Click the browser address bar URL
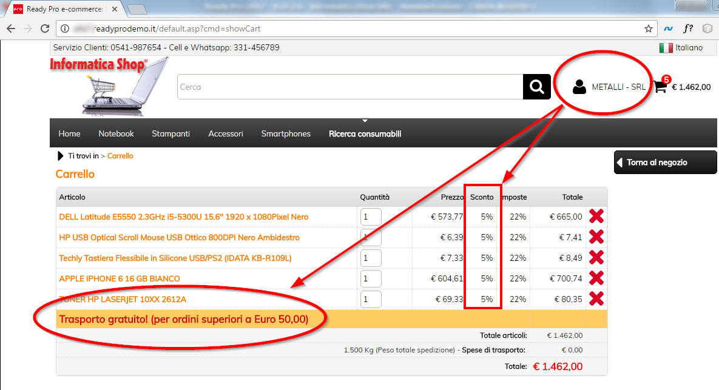719x390 pixels. tap(177, 29)
